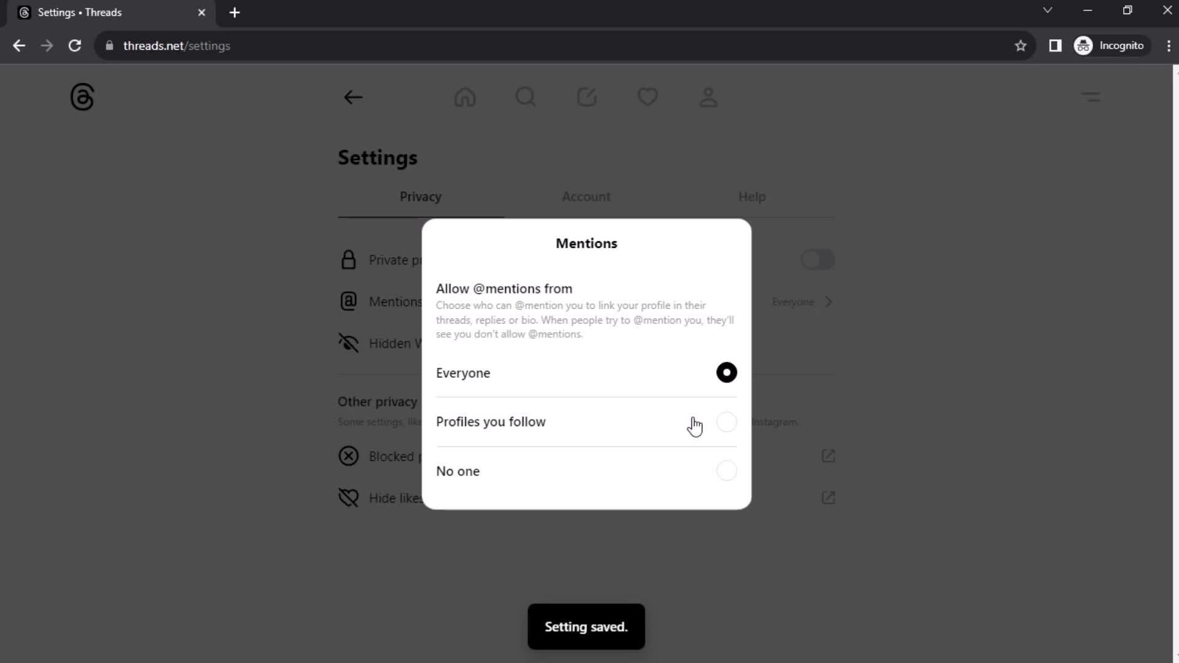Click the browser back navigation button
1179x663 pixels.
[x=18, y=45]
